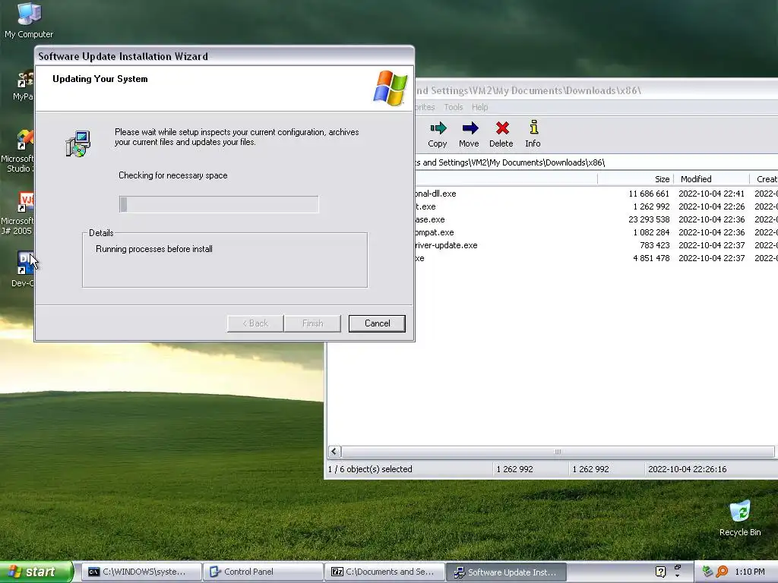Click the orange magnifier tray icon
Image resolution: width=778 pixels, height=583 pixels.
(x=722, y=572)
